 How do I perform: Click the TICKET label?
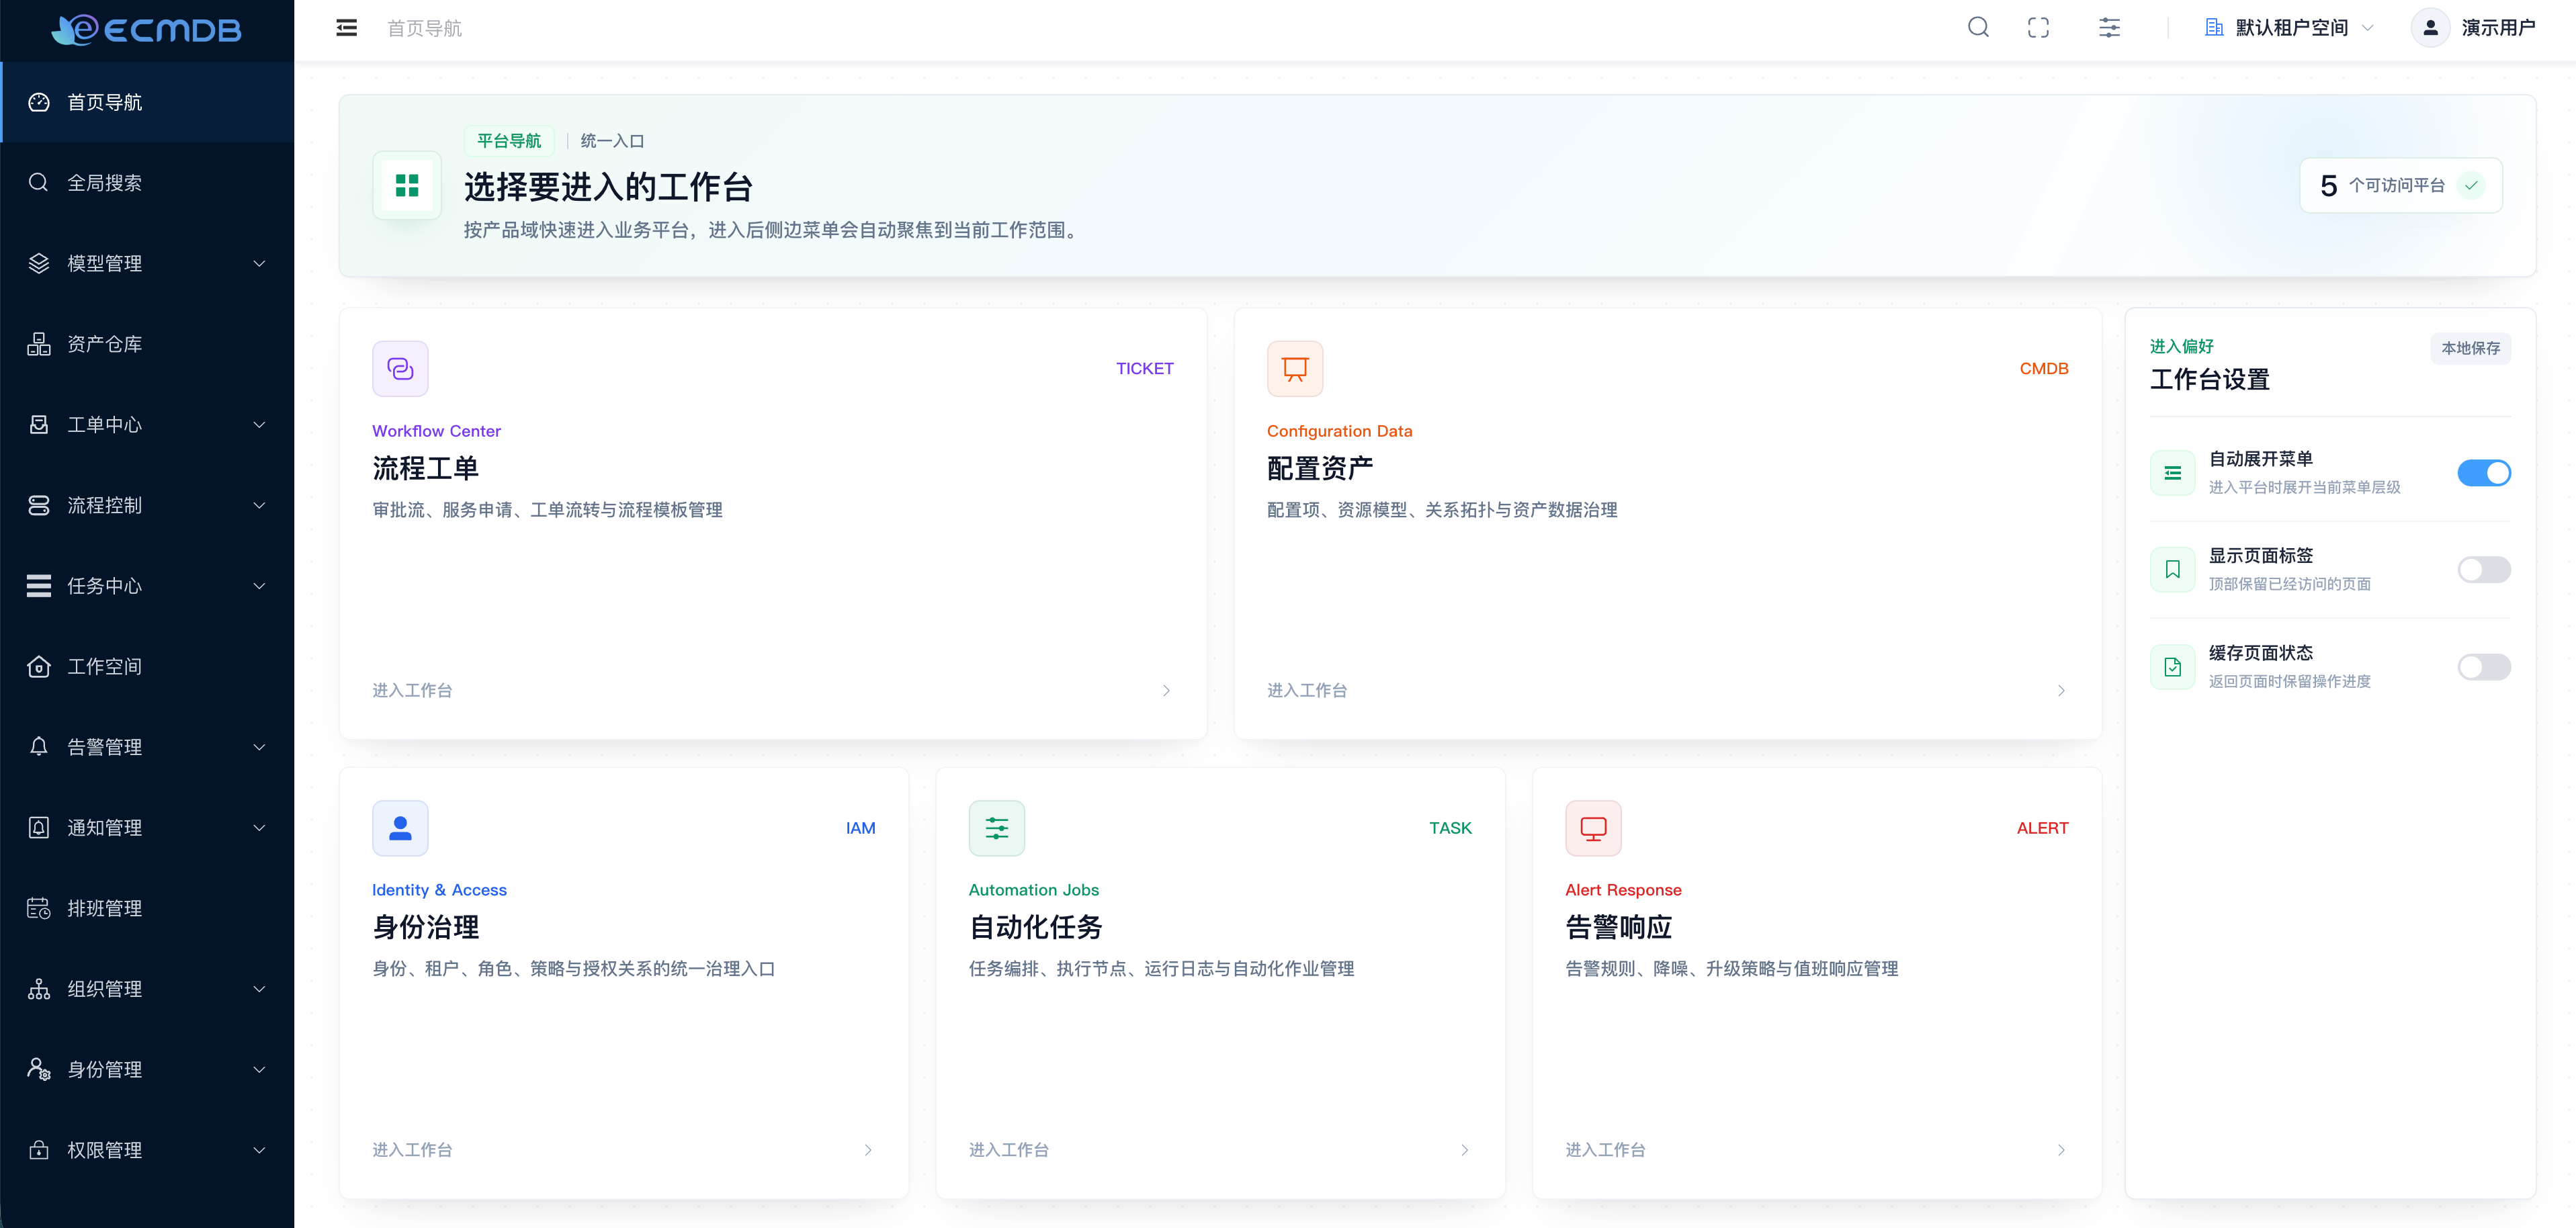pyautogui.click(x=1145, y=369)
